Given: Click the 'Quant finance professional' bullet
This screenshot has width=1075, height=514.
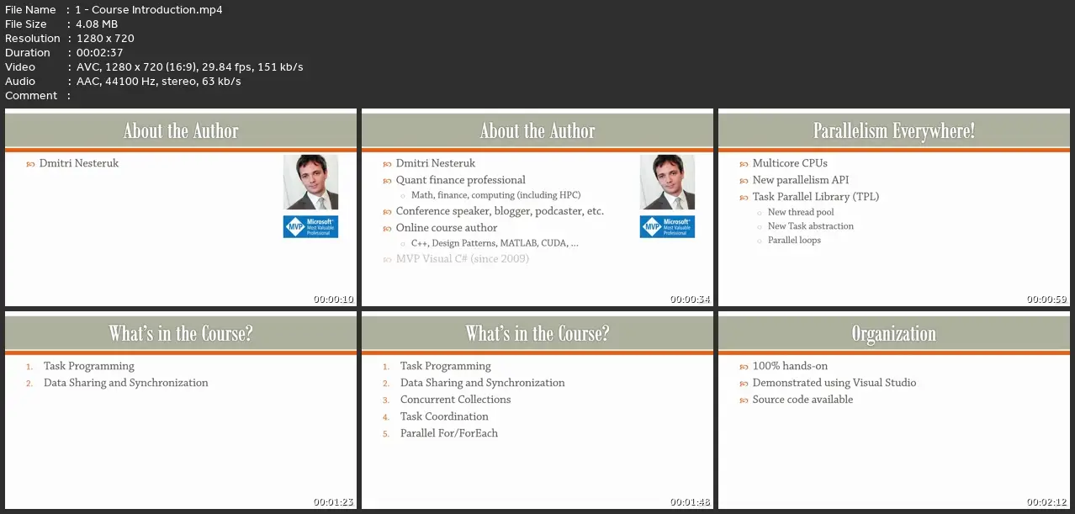Looking at the screenshot, I should (x=461, y=180).
